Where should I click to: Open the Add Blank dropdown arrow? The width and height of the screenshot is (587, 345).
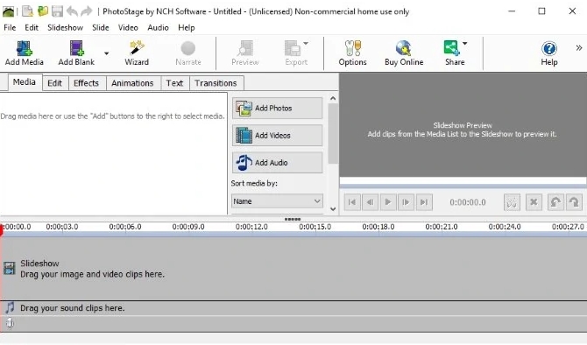click(106, 53)
